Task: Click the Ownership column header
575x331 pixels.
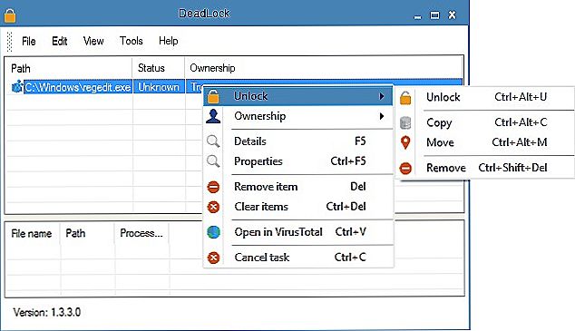Action: (x=324, y=68)
